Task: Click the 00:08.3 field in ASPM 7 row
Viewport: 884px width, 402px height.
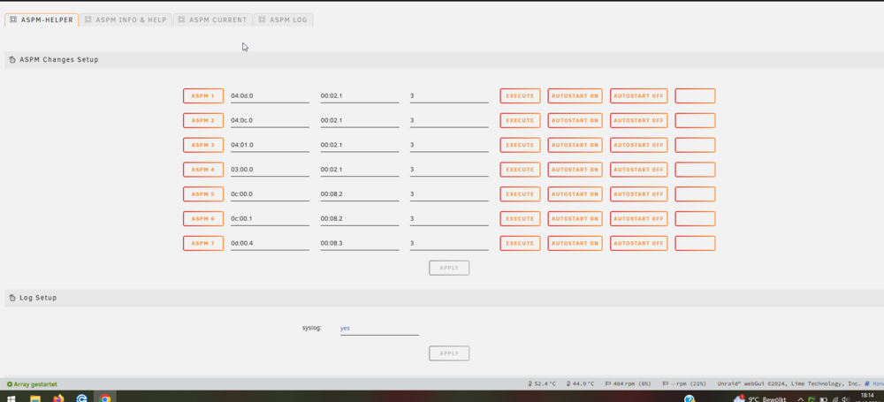Action: pos(360,244)
